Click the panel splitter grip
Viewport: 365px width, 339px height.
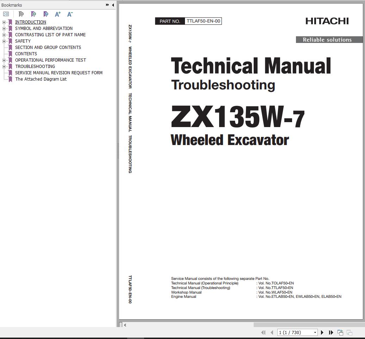pos(118,151)
